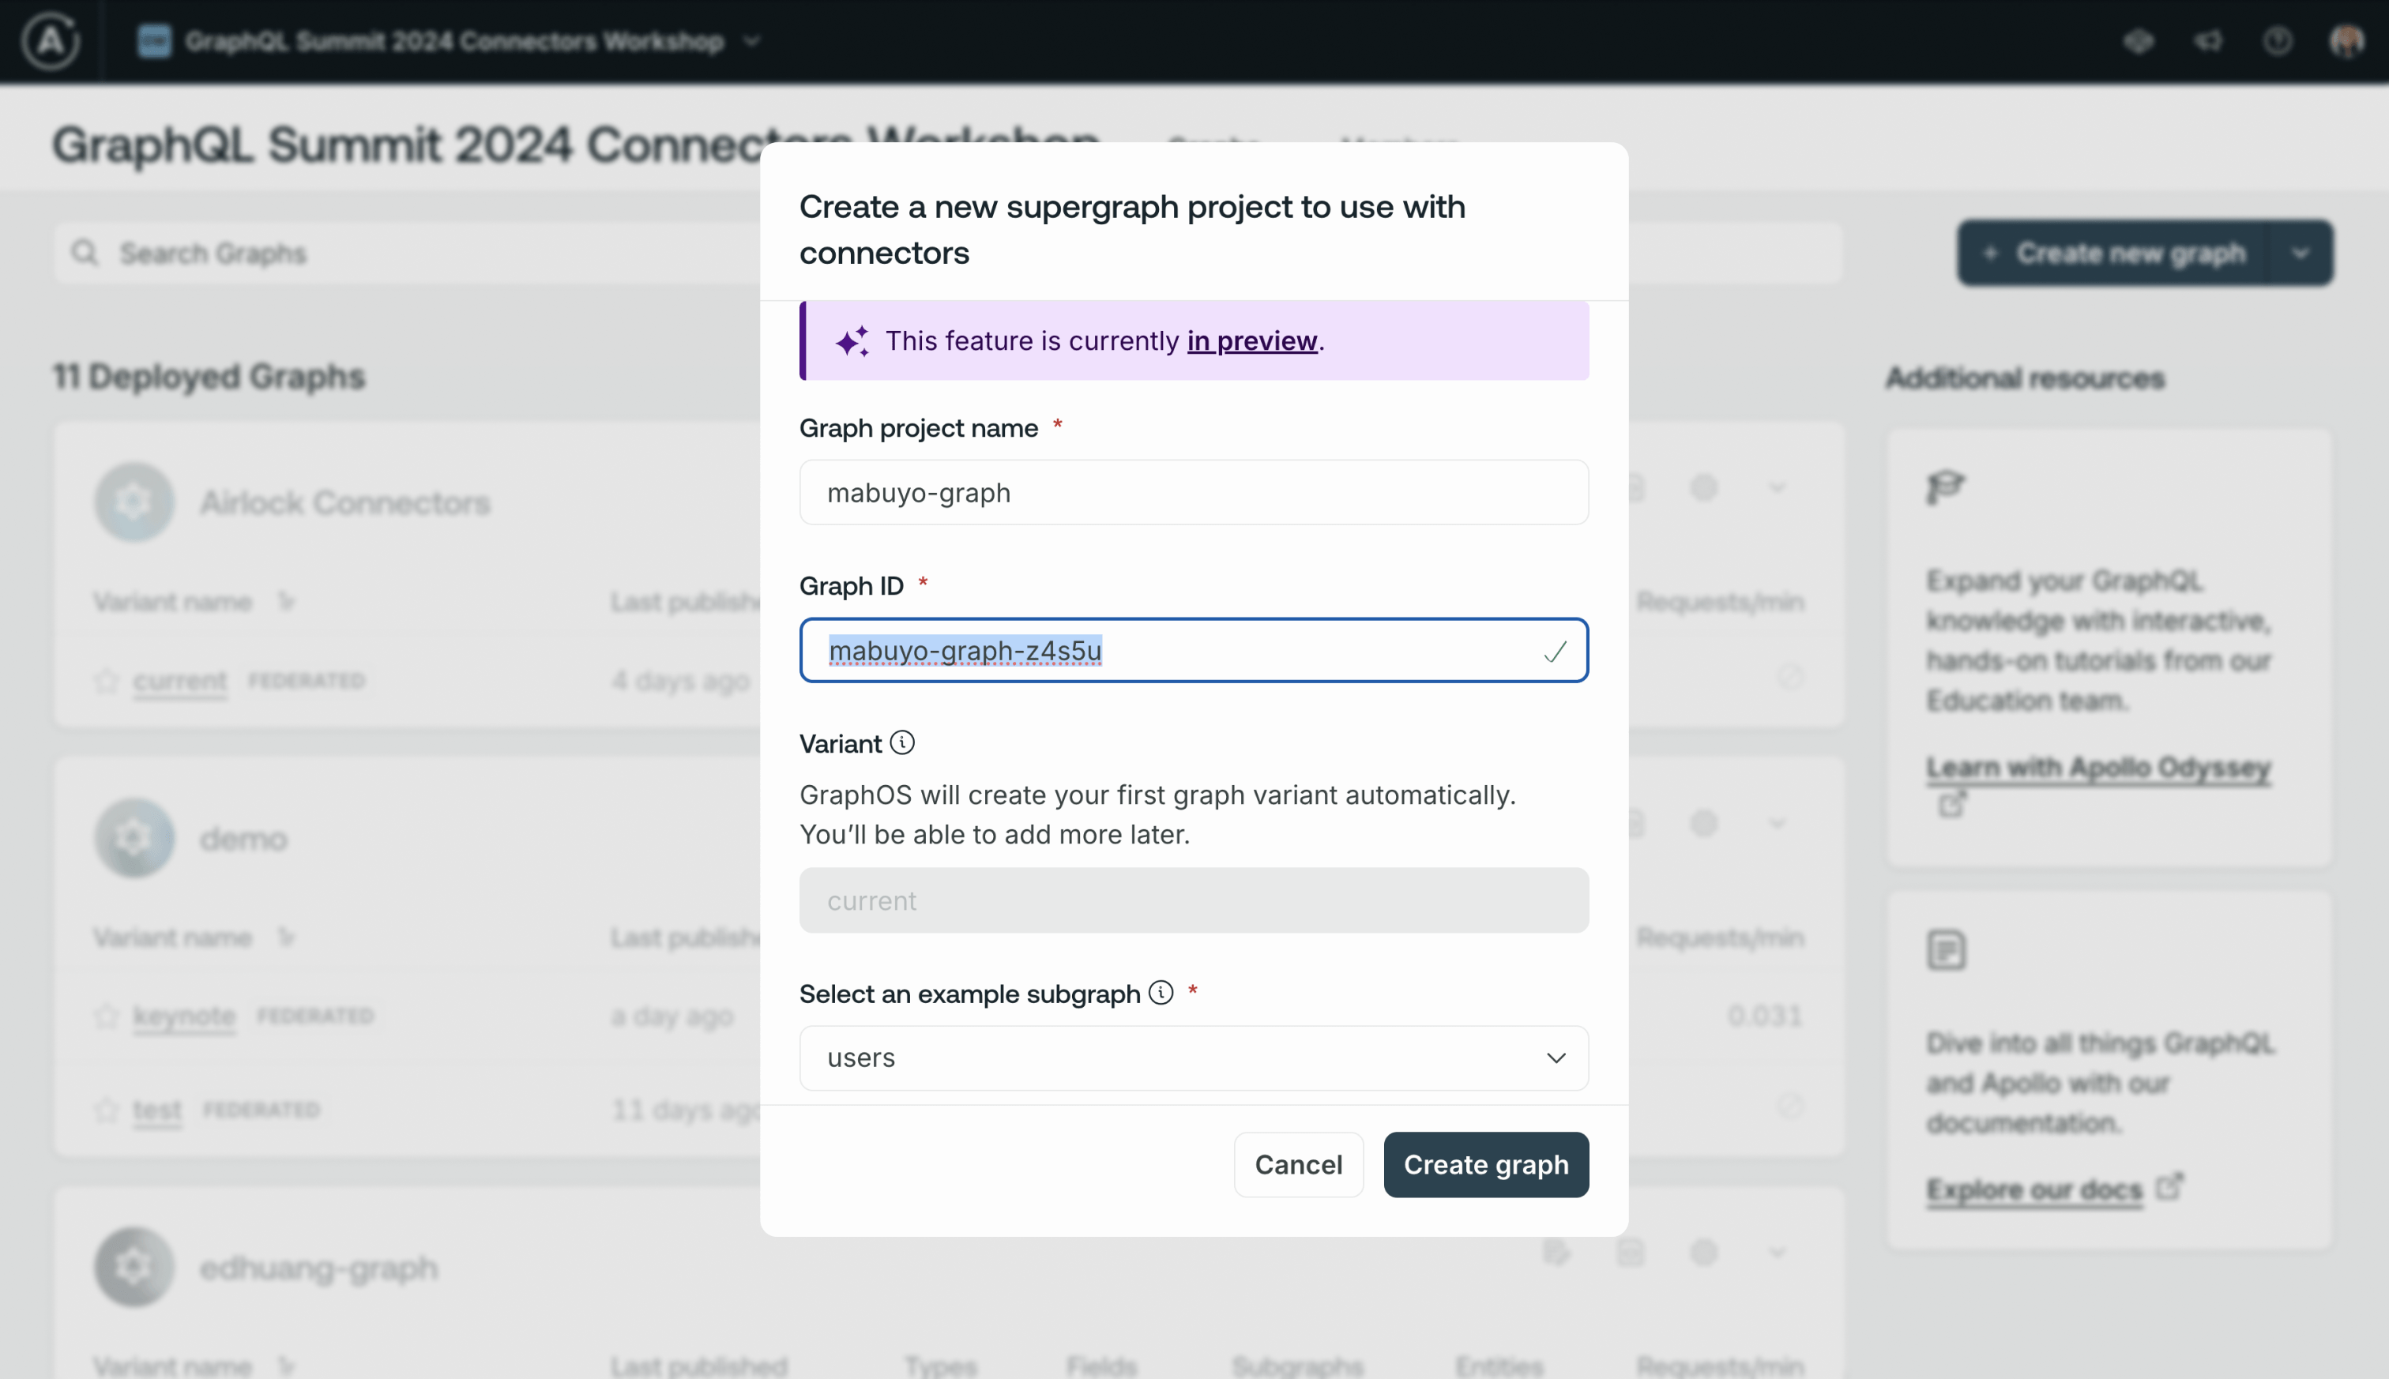The width and height of the screenshot is (2389, 1379).
Task: Cancel the new supergraph dialog
Action: pos(1298,1164)
